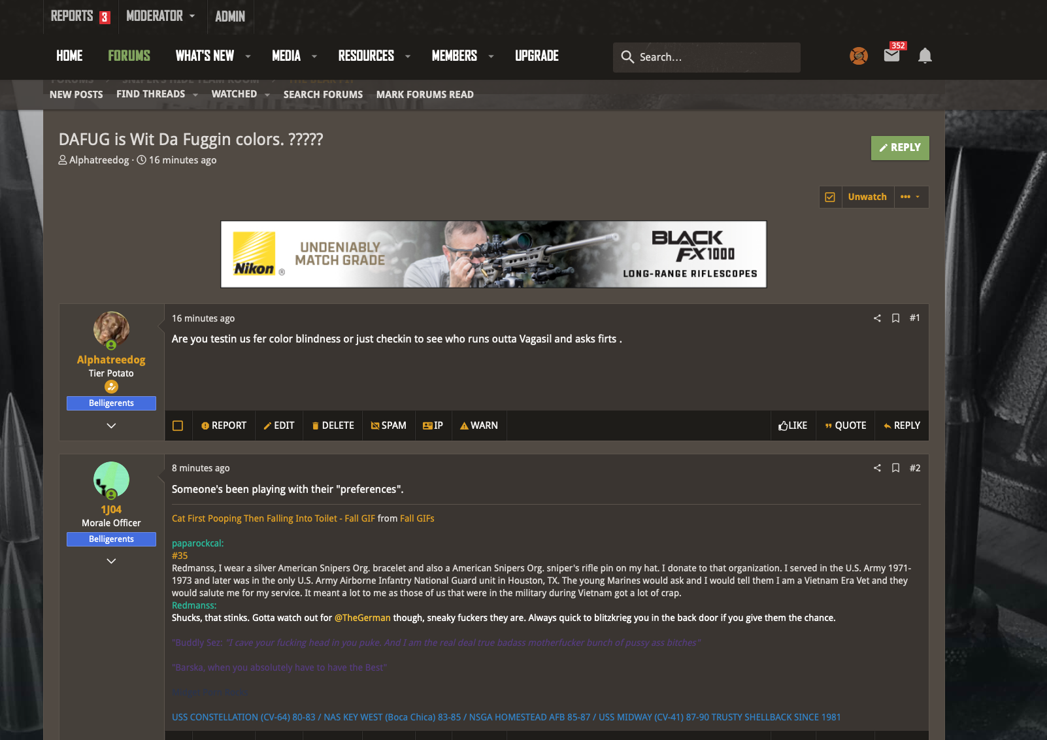View IP for post #1
The image size is (1047, 740).
tap(433, 426)
